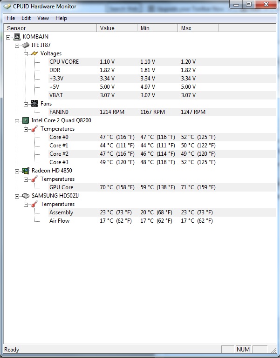Viewport: 280px width, 358px height.
Task: Click the Min column header
Action: 157,28
